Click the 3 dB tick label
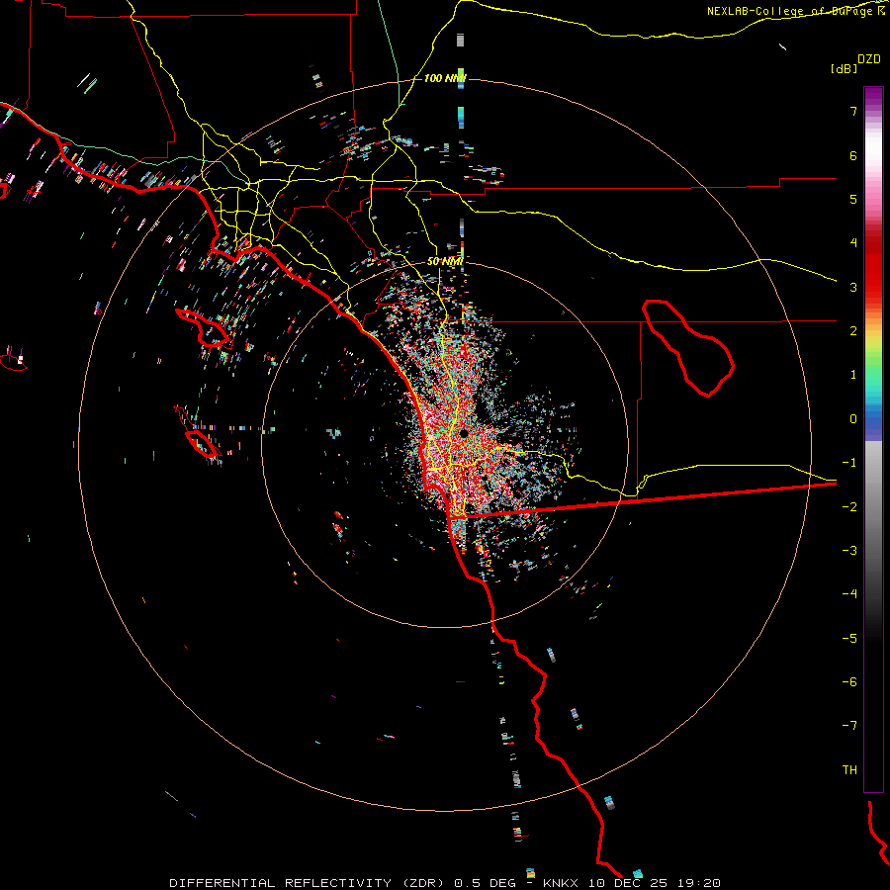 pyautogui.click(x=853, y=287)
